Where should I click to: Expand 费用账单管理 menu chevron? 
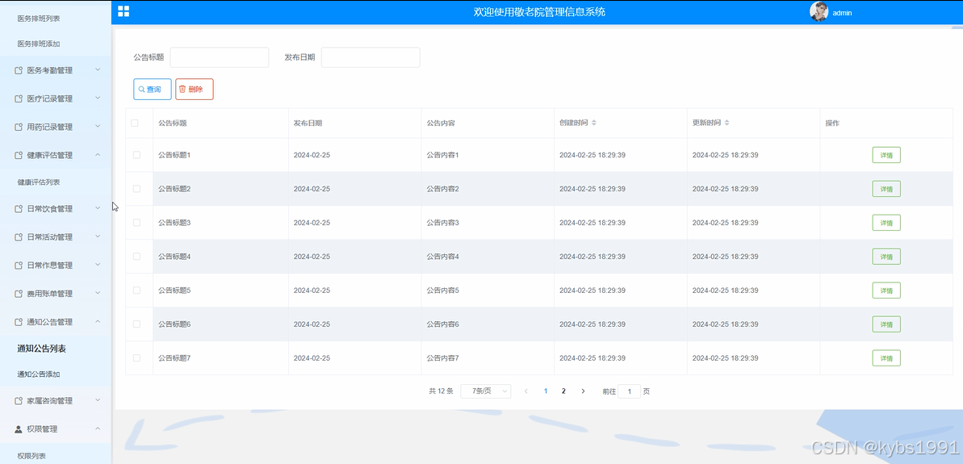(x=98, y=293)
